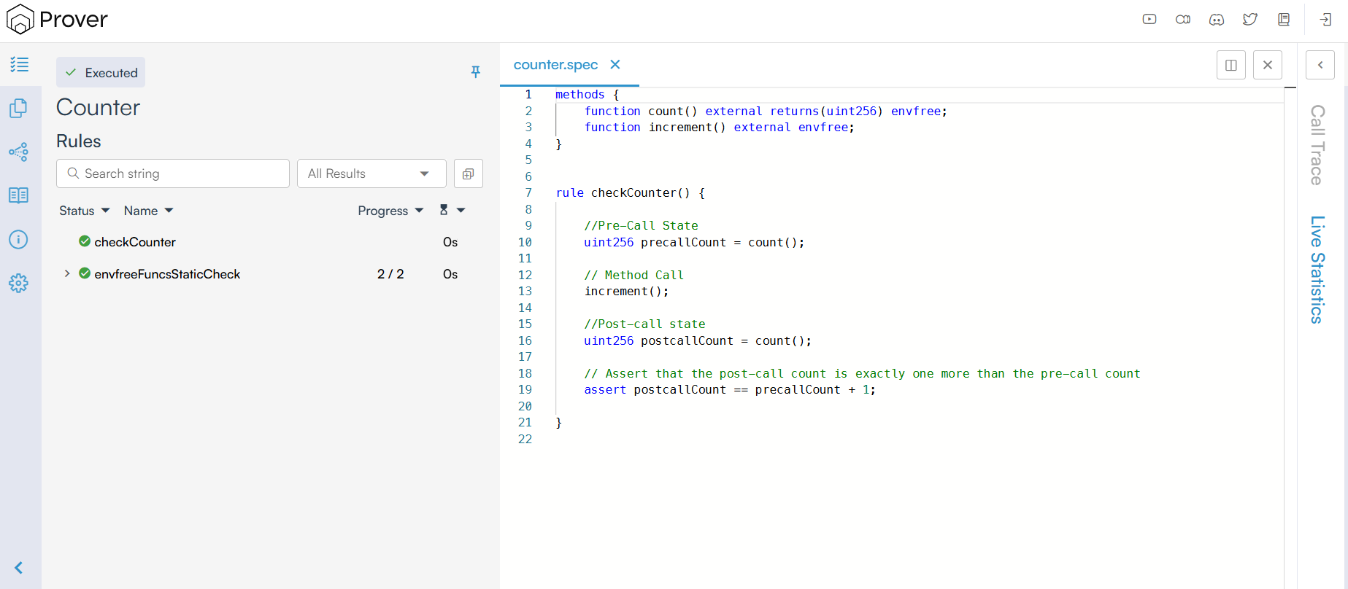
Task: Open the Discord icon in header
Action: point(1217,20)
